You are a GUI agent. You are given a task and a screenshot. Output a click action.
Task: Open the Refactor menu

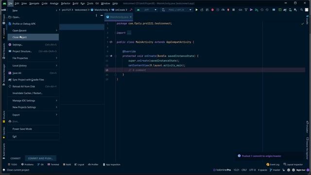[x=66, y=3]
